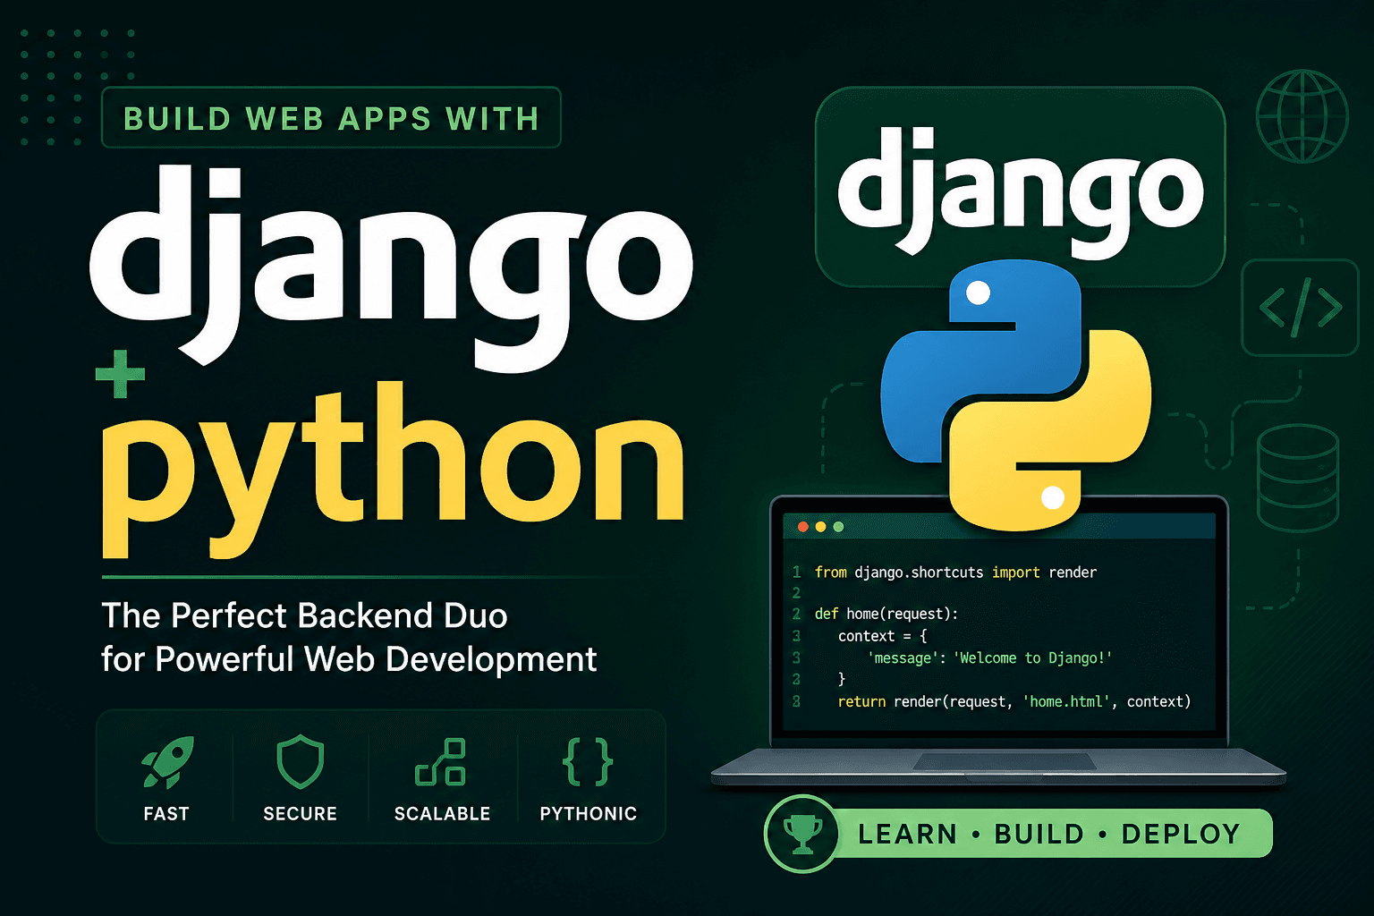Click the LEARN • BUILD • DEPLOY banner
This screenshot has height=916, width=1374.
tap(1020, 834)
